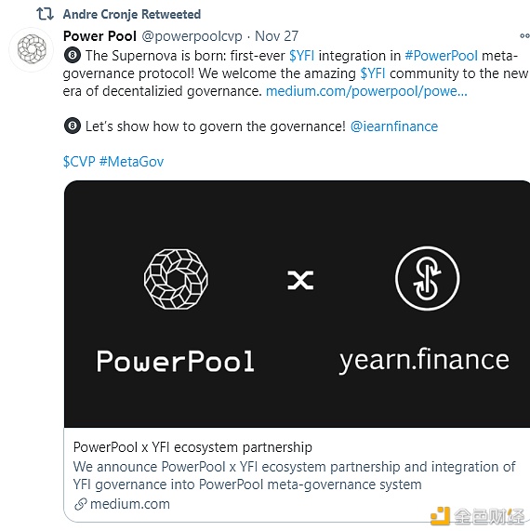
Task: Open Power Pool display name
Action: 99,36
